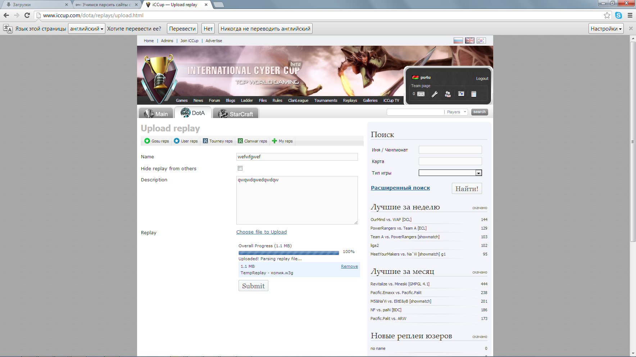Click the browser address bar
Screen dimensions: 636x357
tap(322, 15)
